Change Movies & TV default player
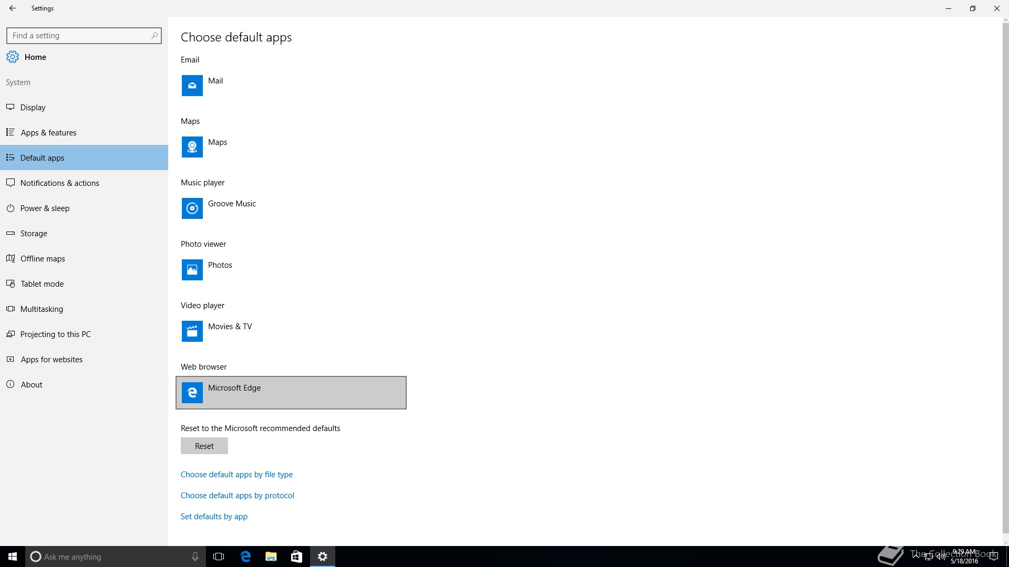This screenshot has width=1009, height=567. point(291,331)
